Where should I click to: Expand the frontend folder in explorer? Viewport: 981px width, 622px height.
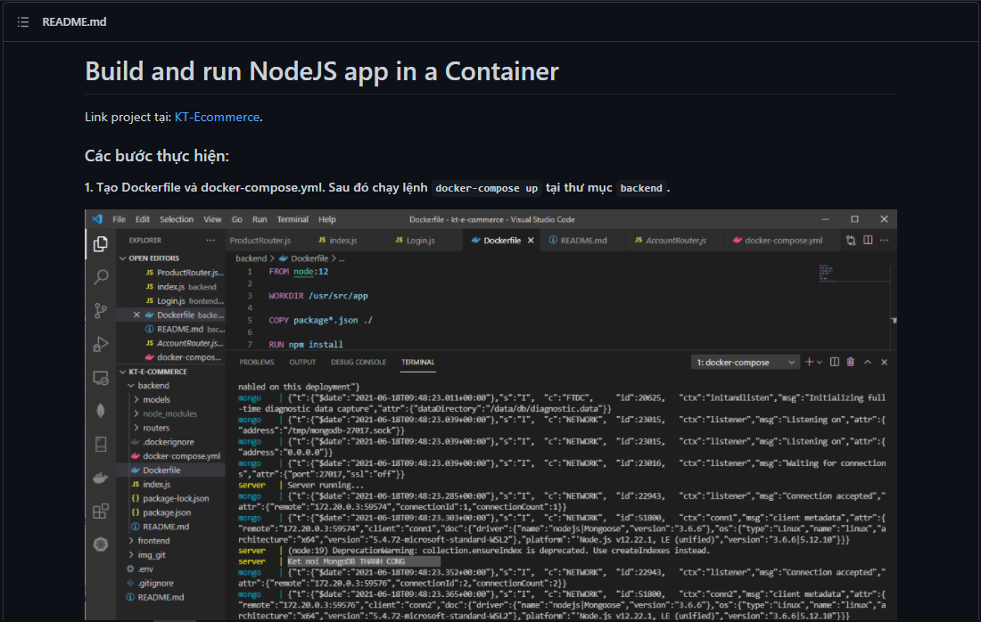153,541
